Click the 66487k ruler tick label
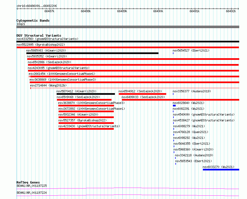Screen dimensions: 247x199 49,11
